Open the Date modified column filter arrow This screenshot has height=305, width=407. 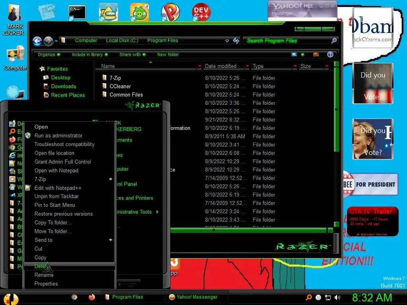click(247, 66)
